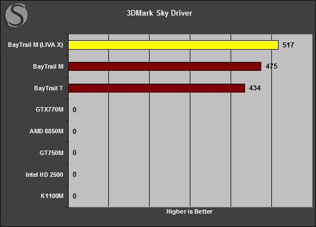Click the BayTrail T axis label
The width and height of the screenshot is (316, 227).
click(49, 88)
